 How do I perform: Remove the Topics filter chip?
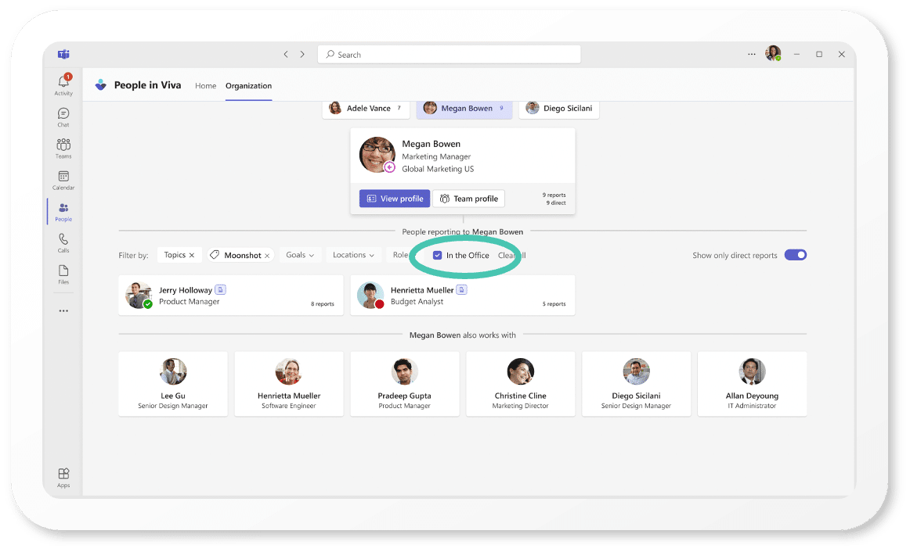tap(192, 256)
